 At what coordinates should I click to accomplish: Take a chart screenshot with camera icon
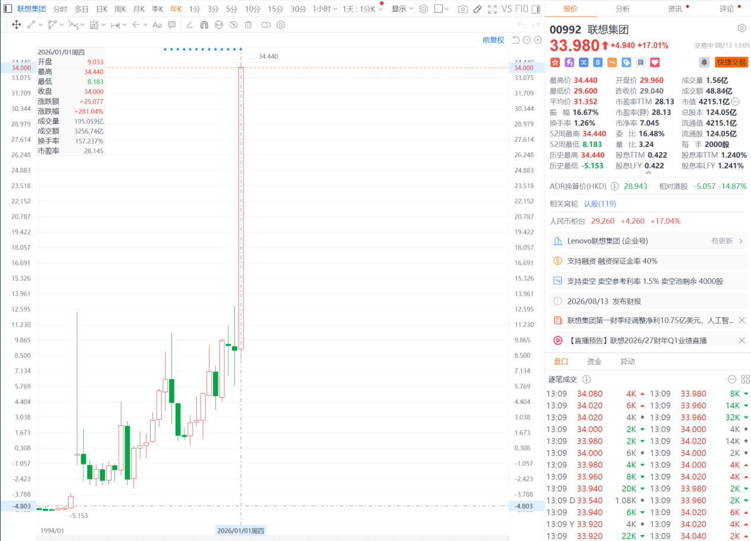click(x=463, y=9)
